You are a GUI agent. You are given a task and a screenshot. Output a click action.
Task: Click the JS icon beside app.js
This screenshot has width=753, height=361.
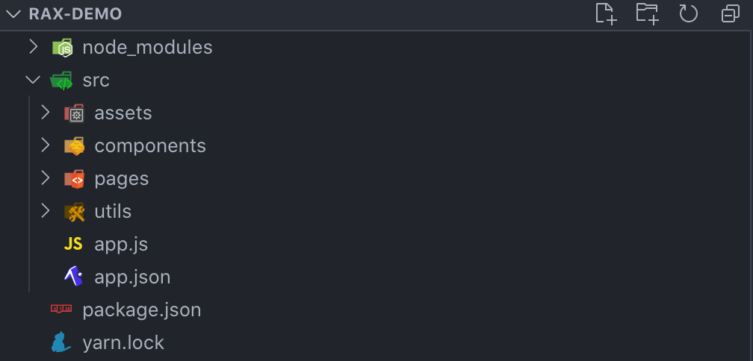click(x=73, y=244)
